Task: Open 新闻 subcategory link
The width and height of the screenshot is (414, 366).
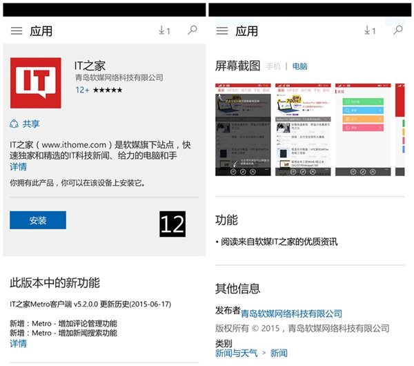Action: [x=279, y=354]
